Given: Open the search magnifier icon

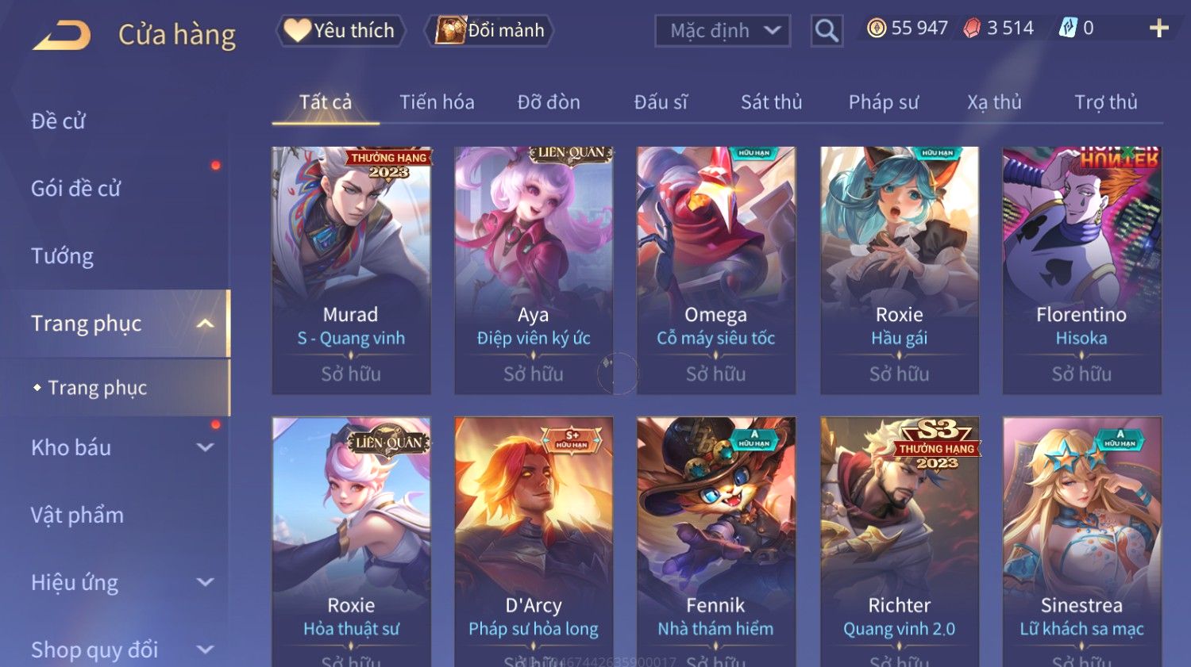Looking at the screenshot, I should pos(827,31).
